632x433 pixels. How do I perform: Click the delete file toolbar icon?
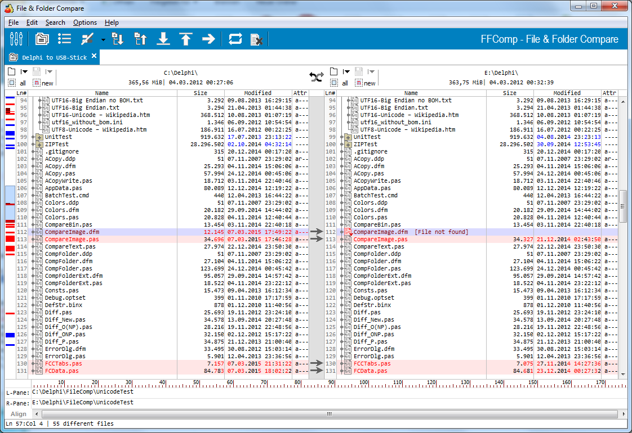point(257,39)
